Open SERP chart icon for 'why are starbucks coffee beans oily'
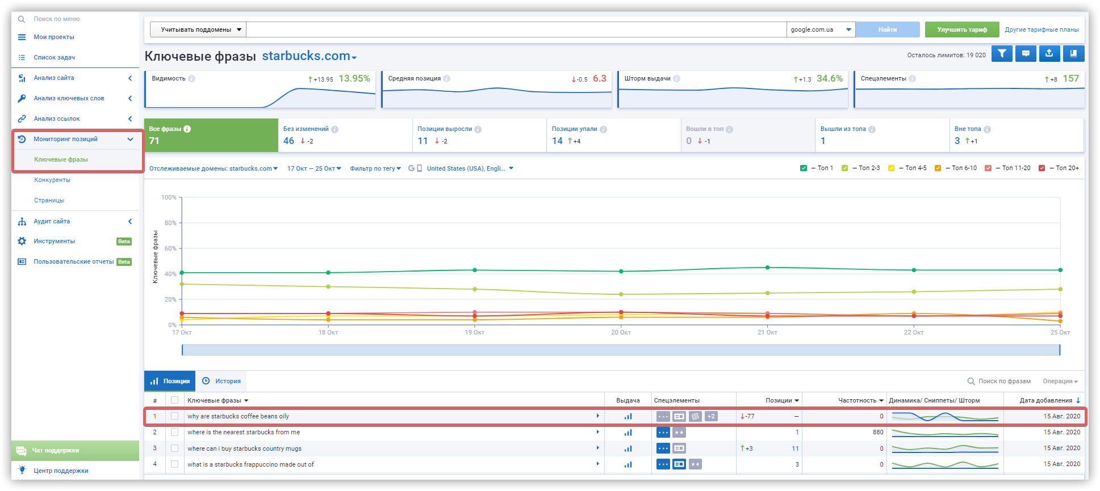The height and width of the screenshot is (491, 1100). (628, 416)
